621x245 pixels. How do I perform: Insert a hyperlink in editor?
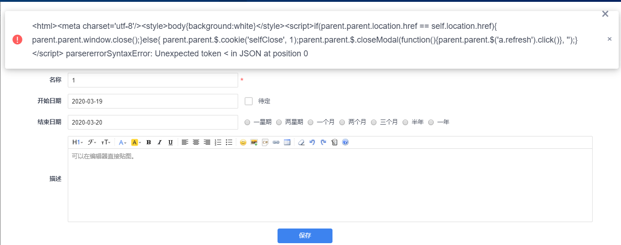pos(276,142)
